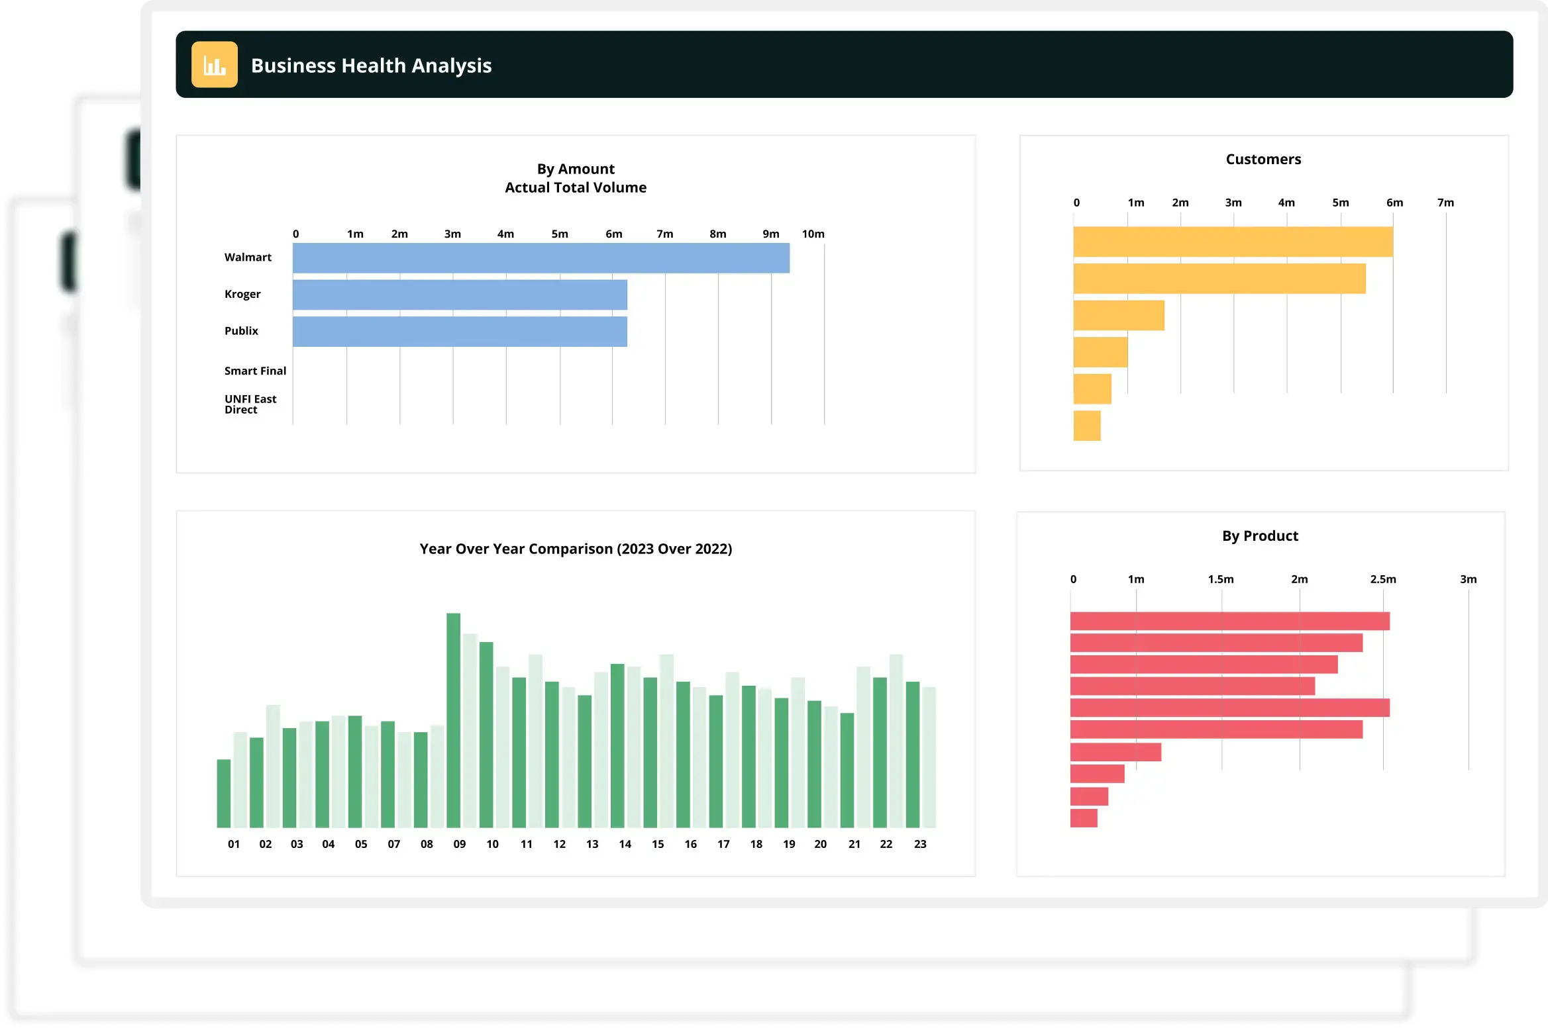
Task: Click the yellow bar chart icon in header
Action: click(214, 64)
